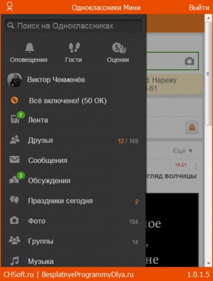
Task: Click the Выйти logout button
Action: point(199,8)
